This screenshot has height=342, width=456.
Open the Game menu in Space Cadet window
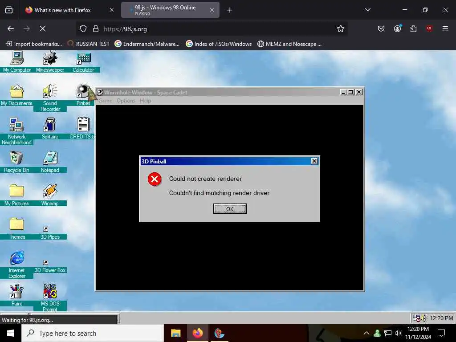point(105,101)
